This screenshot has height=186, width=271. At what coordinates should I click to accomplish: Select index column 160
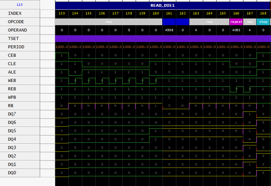coord(156,13)
